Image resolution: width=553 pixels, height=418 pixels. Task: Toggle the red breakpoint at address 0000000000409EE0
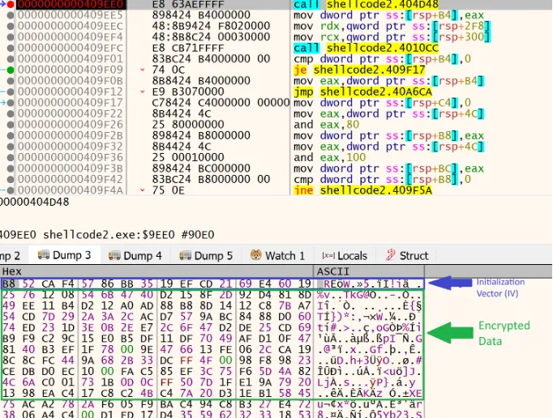tap(11, 4)
